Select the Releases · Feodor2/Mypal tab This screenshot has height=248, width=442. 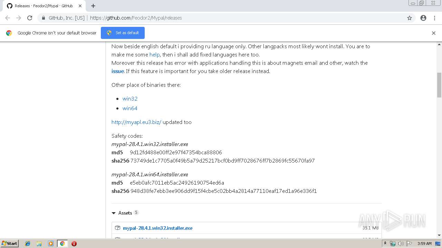click(44, 6)
